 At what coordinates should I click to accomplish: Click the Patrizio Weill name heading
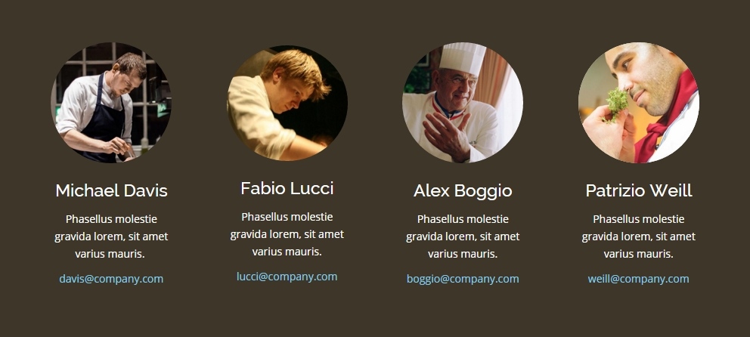(639, 190)
